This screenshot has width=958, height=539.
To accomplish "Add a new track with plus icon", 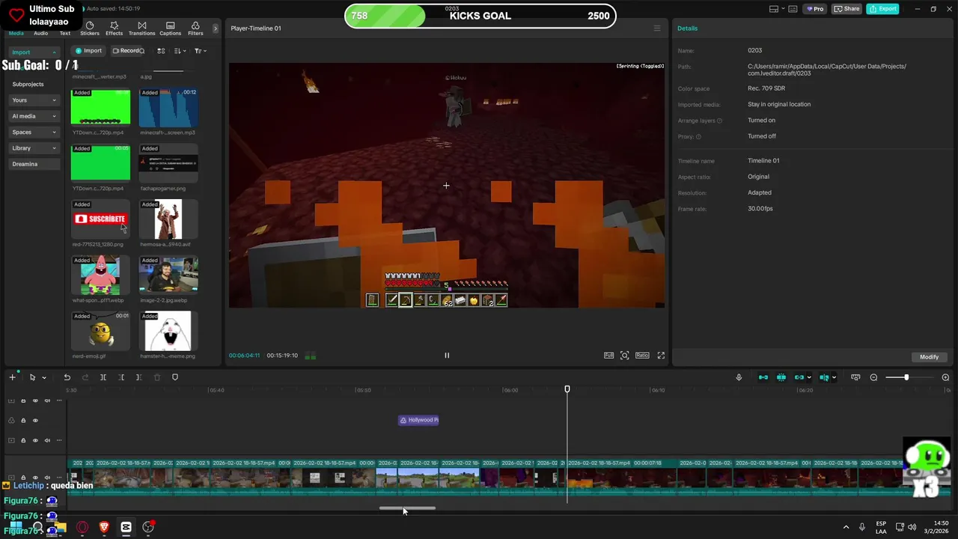I will point(12,377).
